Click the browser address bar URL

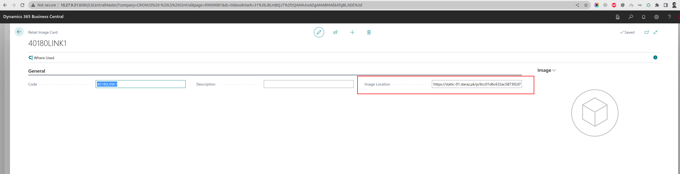coord(211,5)
